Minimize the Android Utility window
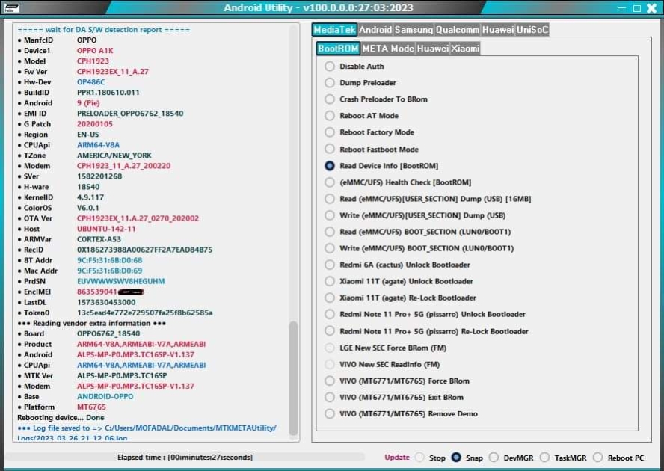The height and width of the screenshot is (471, 664). tap(622, 8)
